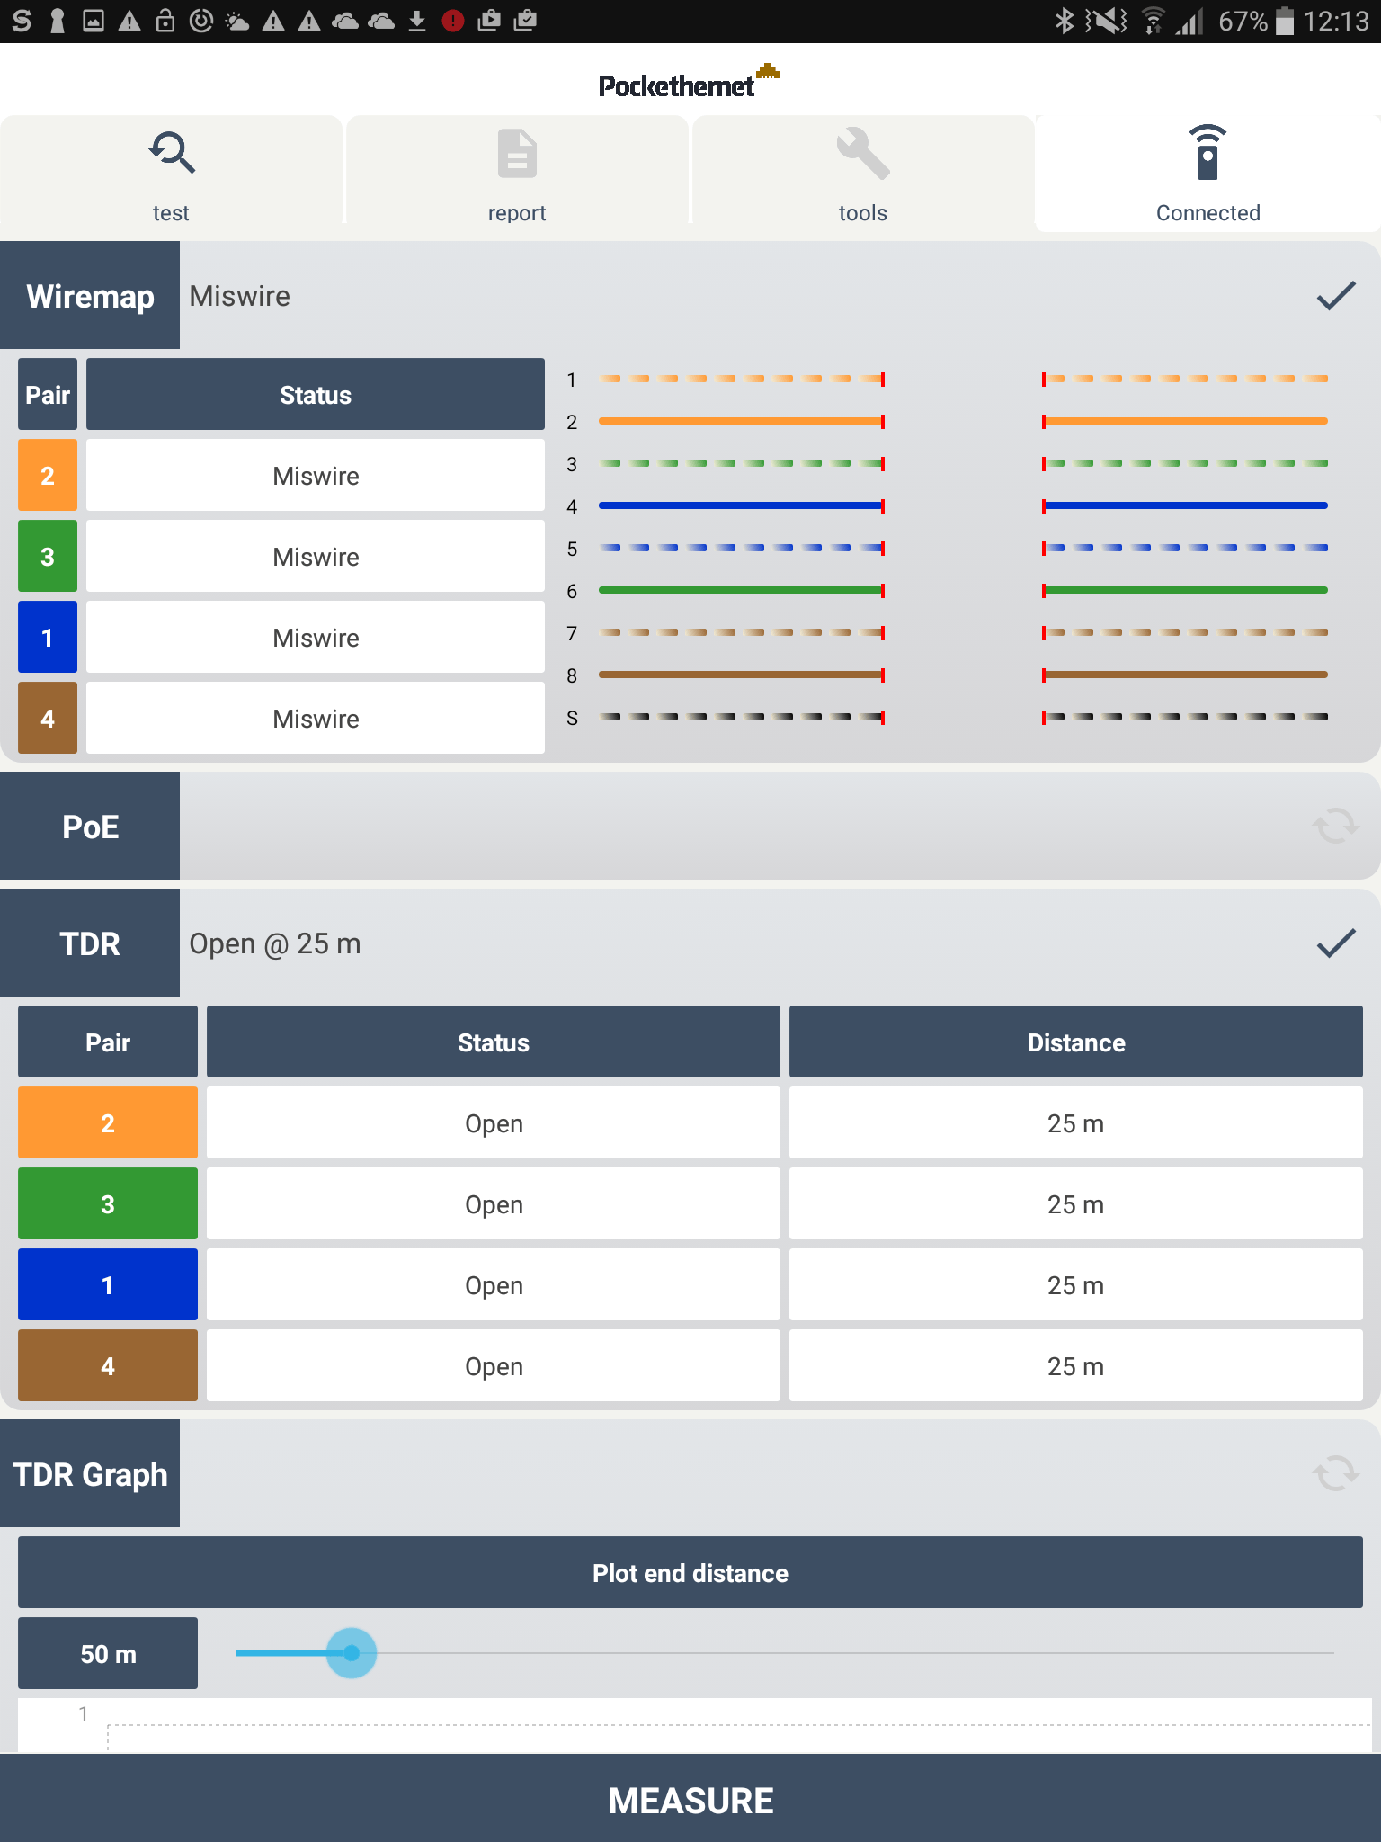Click TDR Status column header
The width and height of the screenshot is (1381, 1842).
coord(494,1042)
